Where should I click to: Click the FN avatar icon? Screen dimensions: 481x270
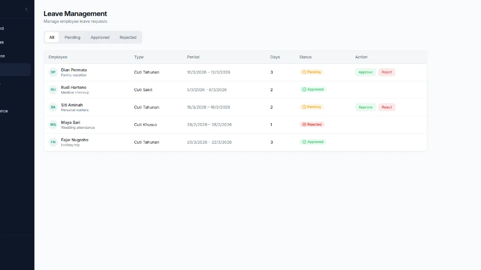pyautogui.click(x=53, y=142)
